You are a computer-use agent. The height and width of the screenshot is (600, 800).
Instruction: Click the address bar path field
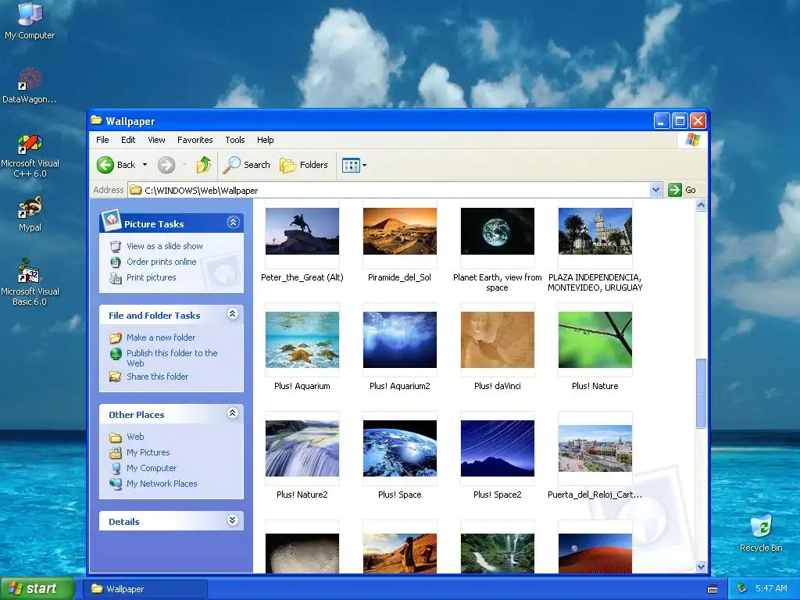389,191
